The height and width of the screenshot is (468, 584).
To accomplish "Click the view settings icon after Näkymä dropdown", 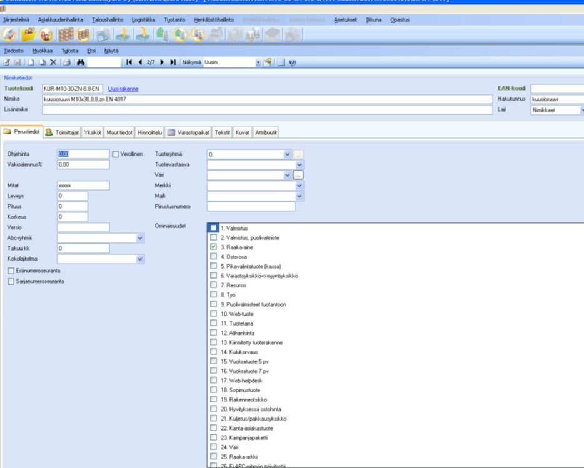I will (268, 62).
